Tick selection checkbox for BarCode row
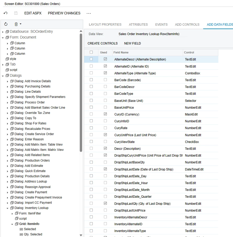The image size is (233, 237). coord(91,80)
